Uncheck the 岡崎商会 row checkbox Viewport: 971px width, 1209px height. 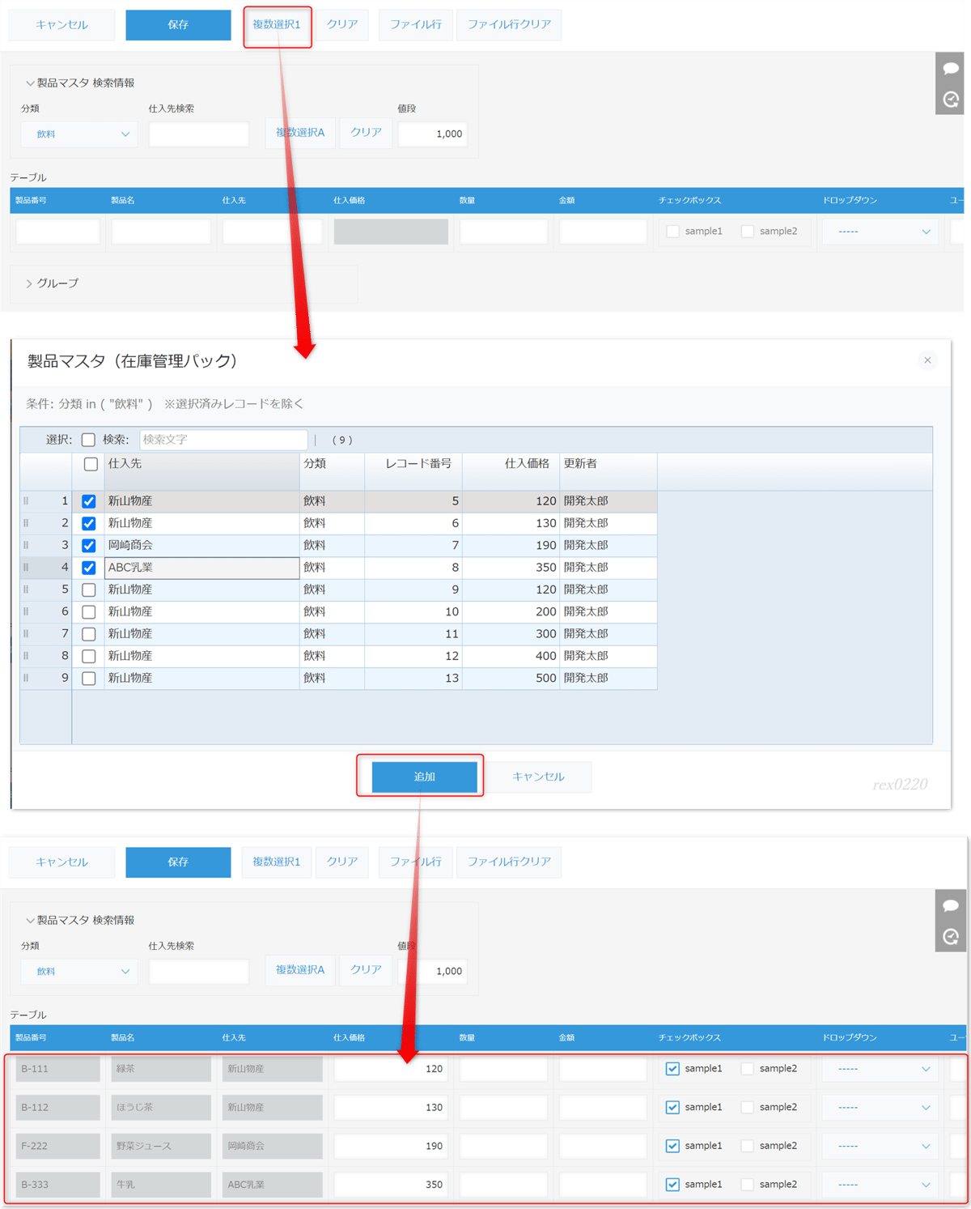pos(89,546)
